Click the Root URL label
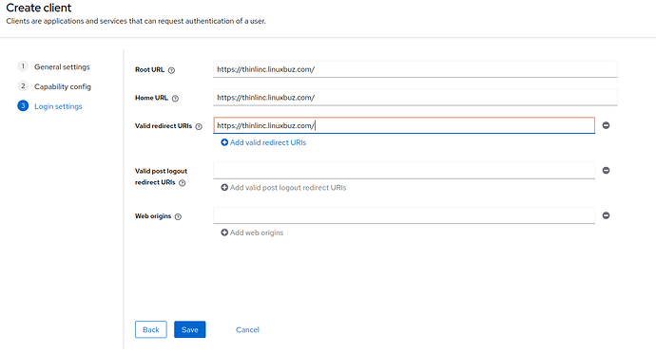The height and width of the screenshot is (353, 656). coord(149,70)
